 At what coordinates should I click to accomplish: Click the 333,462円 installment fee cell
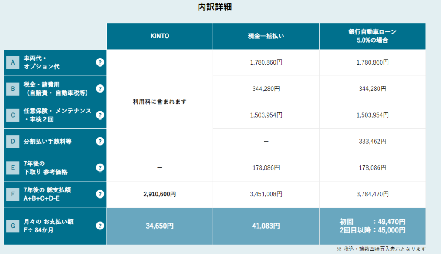point(373,142)
